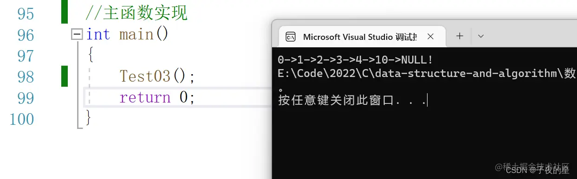Click the 'return' keyword on line 99
This screenshot has height=179, width=577.
pos(145,97)
